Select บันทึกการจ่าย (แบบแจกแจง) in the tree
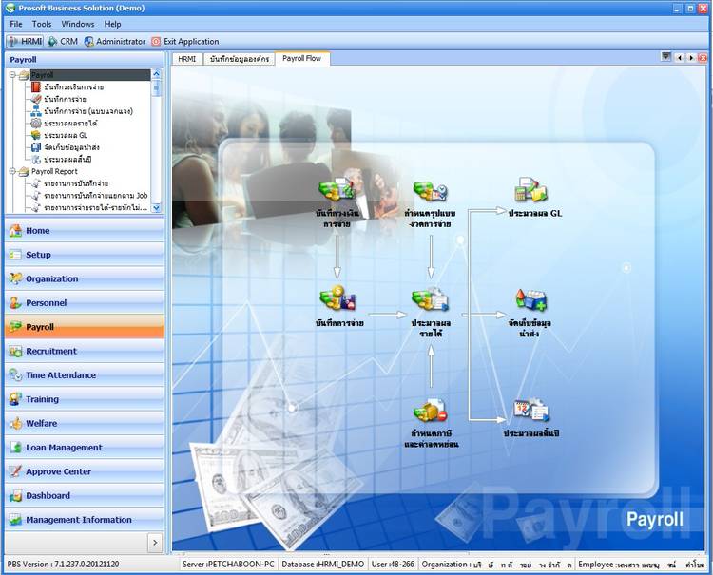 87,110
